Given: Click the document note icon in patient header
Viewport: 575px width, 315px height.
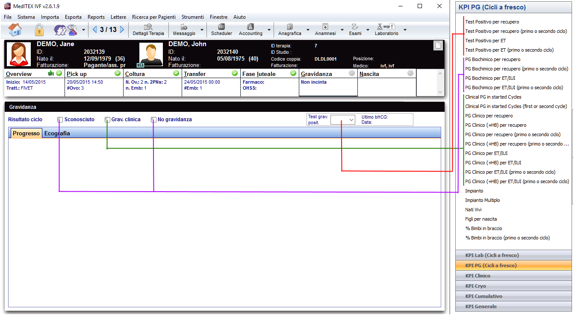Looking at the screenshot, I should tap(437, 46).
